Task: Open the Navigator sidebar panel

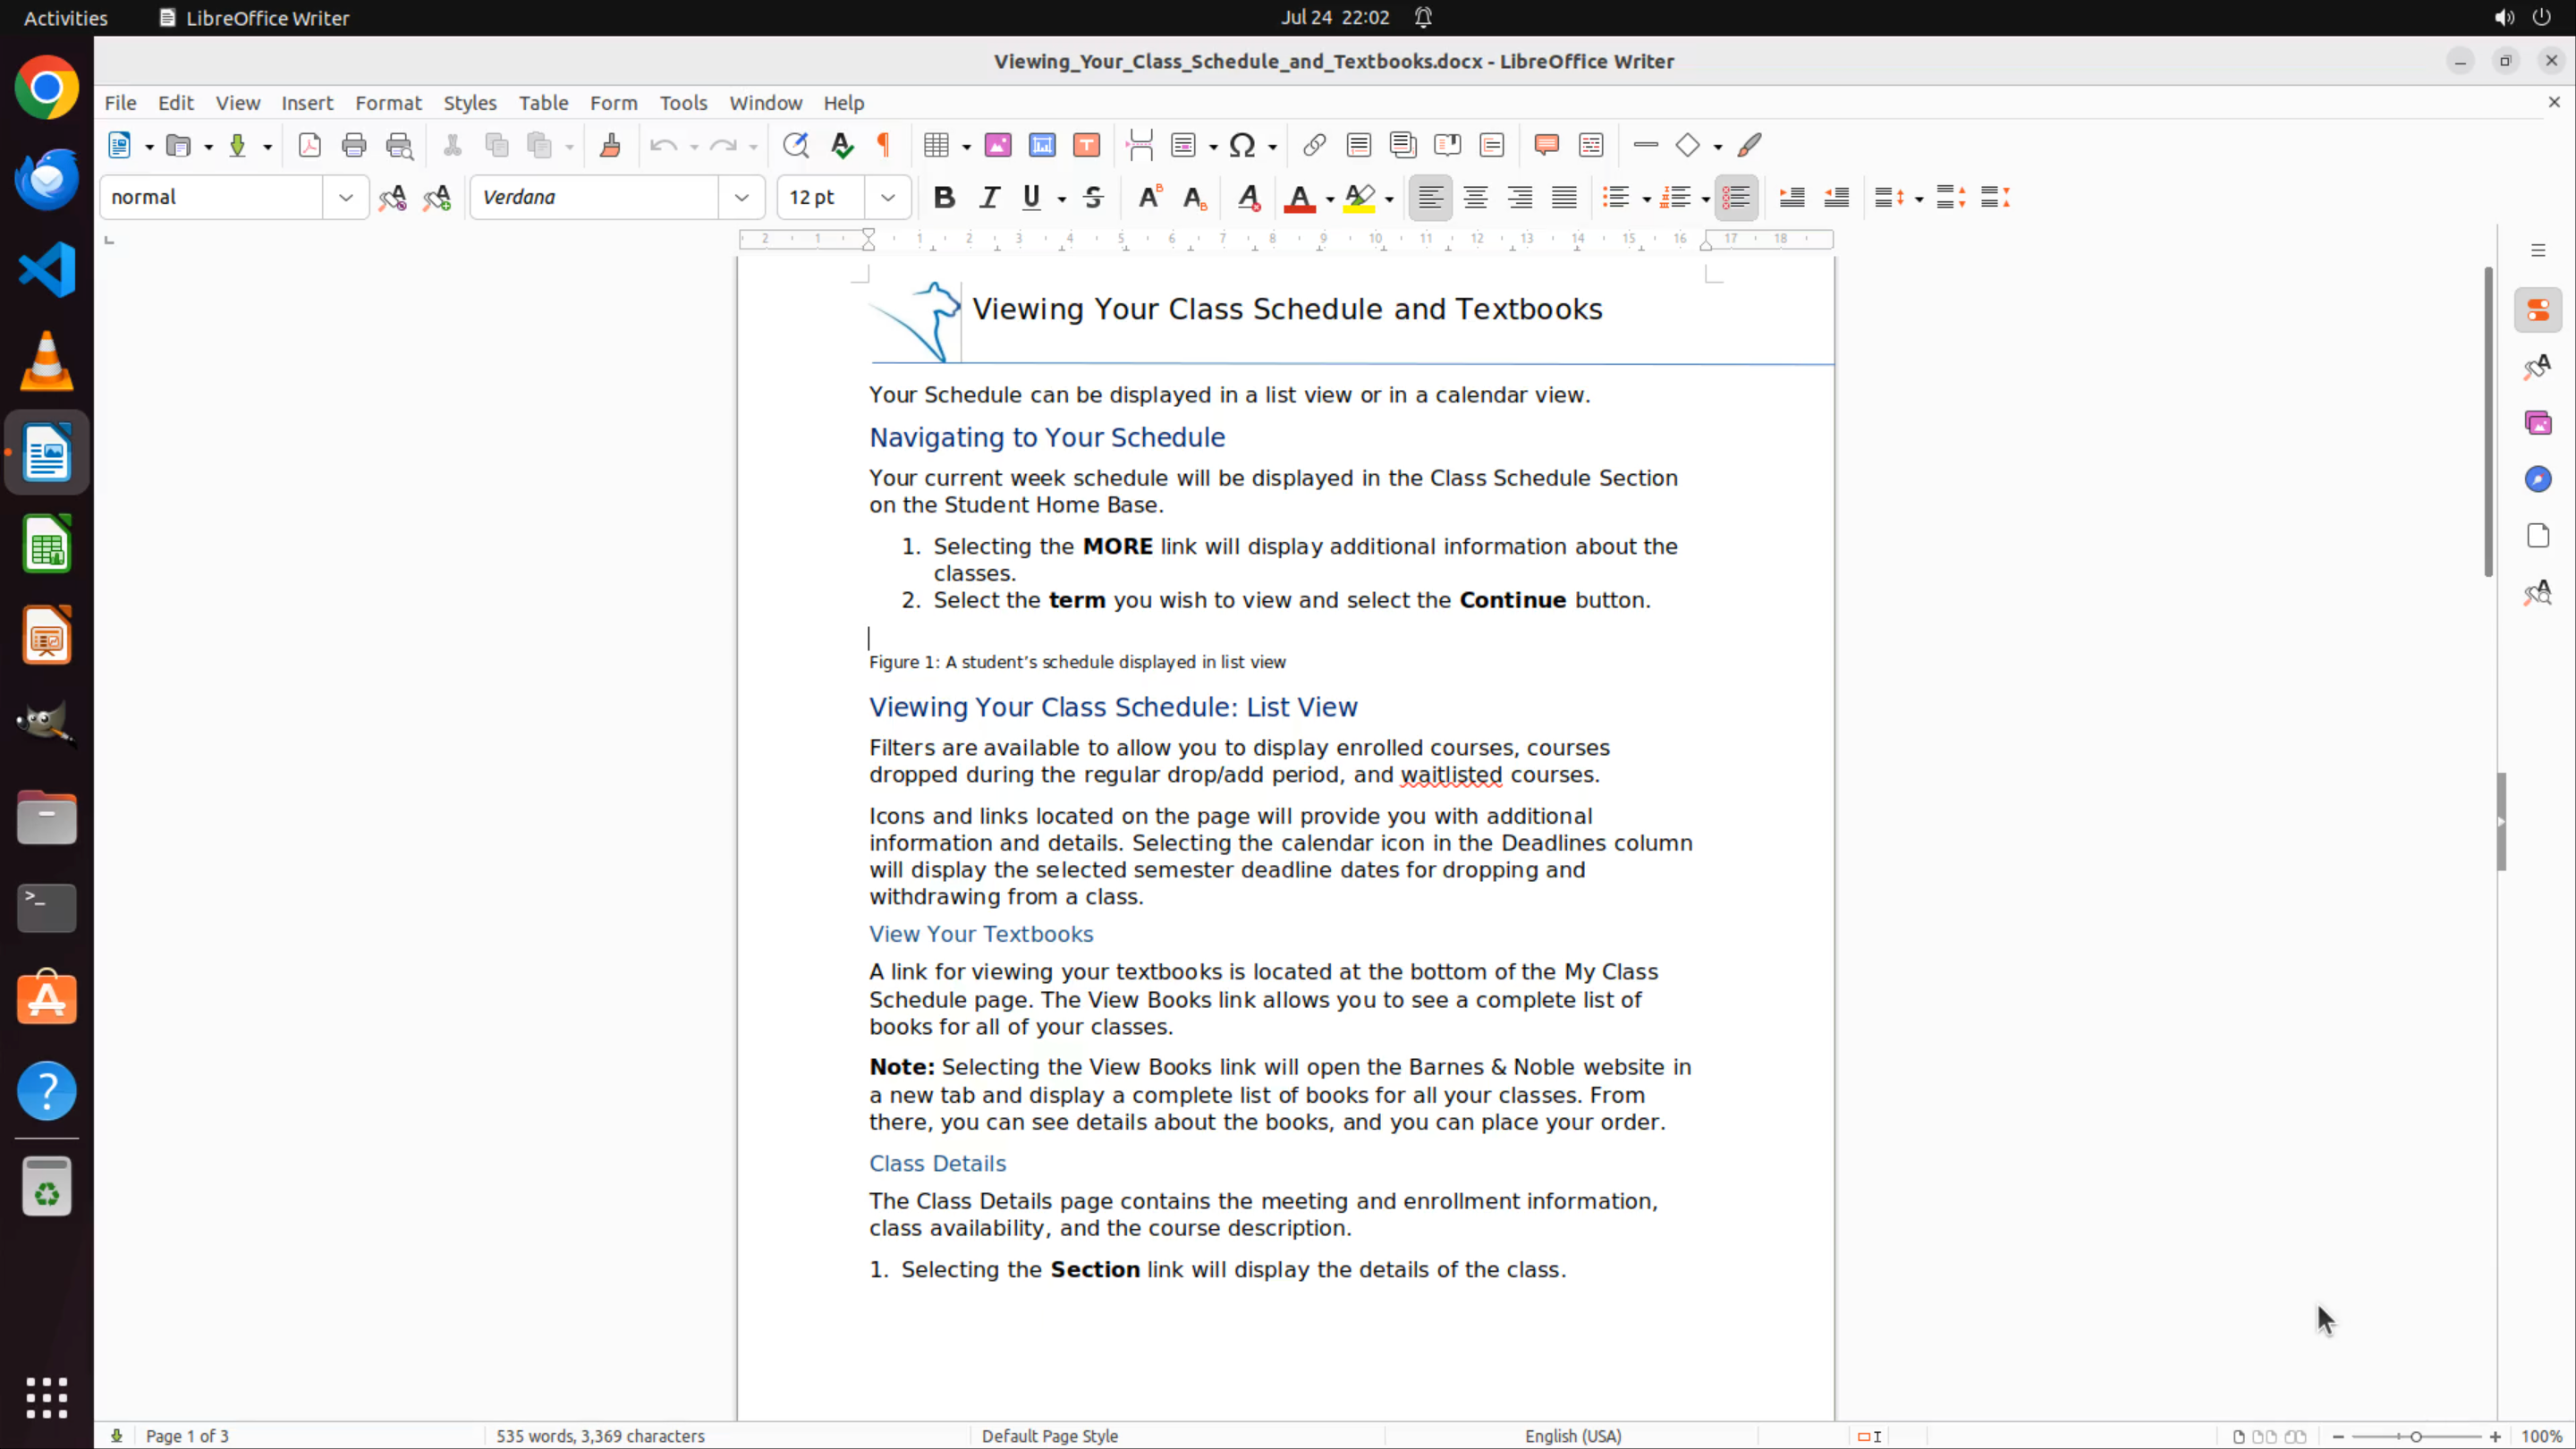Action: tap(2538, 479)
